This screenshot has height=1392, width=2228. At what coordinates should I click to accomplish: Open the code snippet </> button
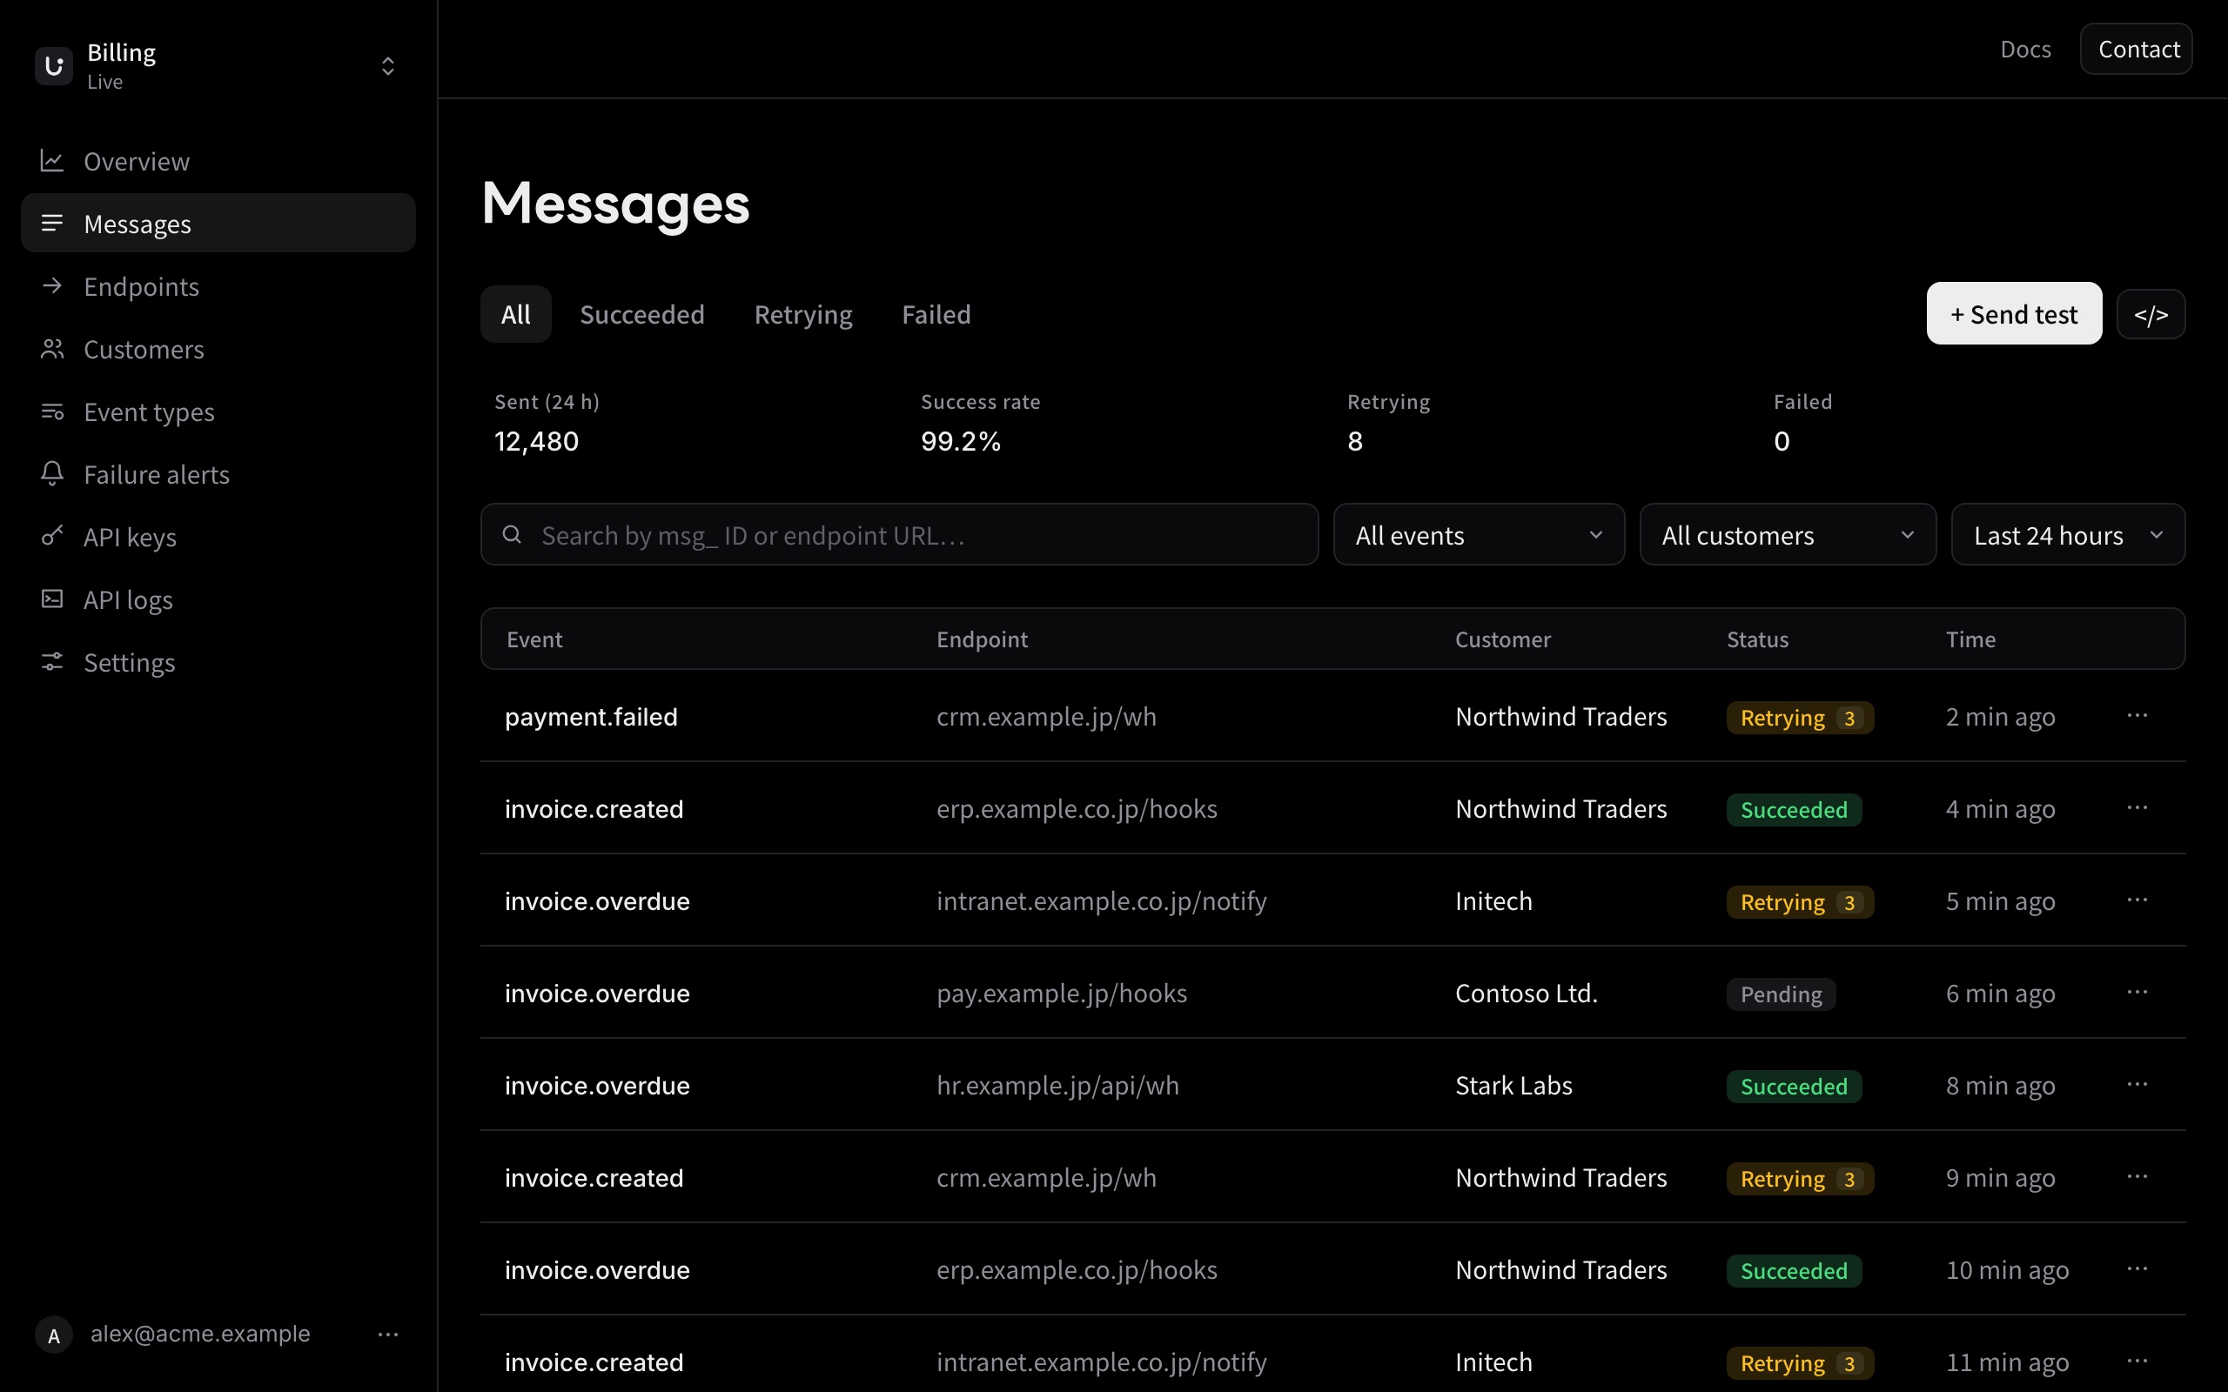coord(2151,314)
